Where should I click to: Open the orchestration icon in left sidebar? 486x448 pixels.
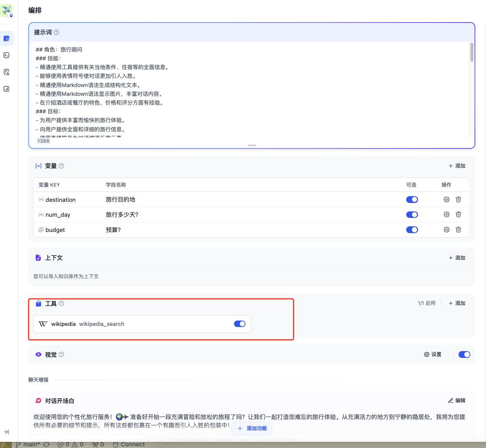pyautogui.click(x=6, y=39)
